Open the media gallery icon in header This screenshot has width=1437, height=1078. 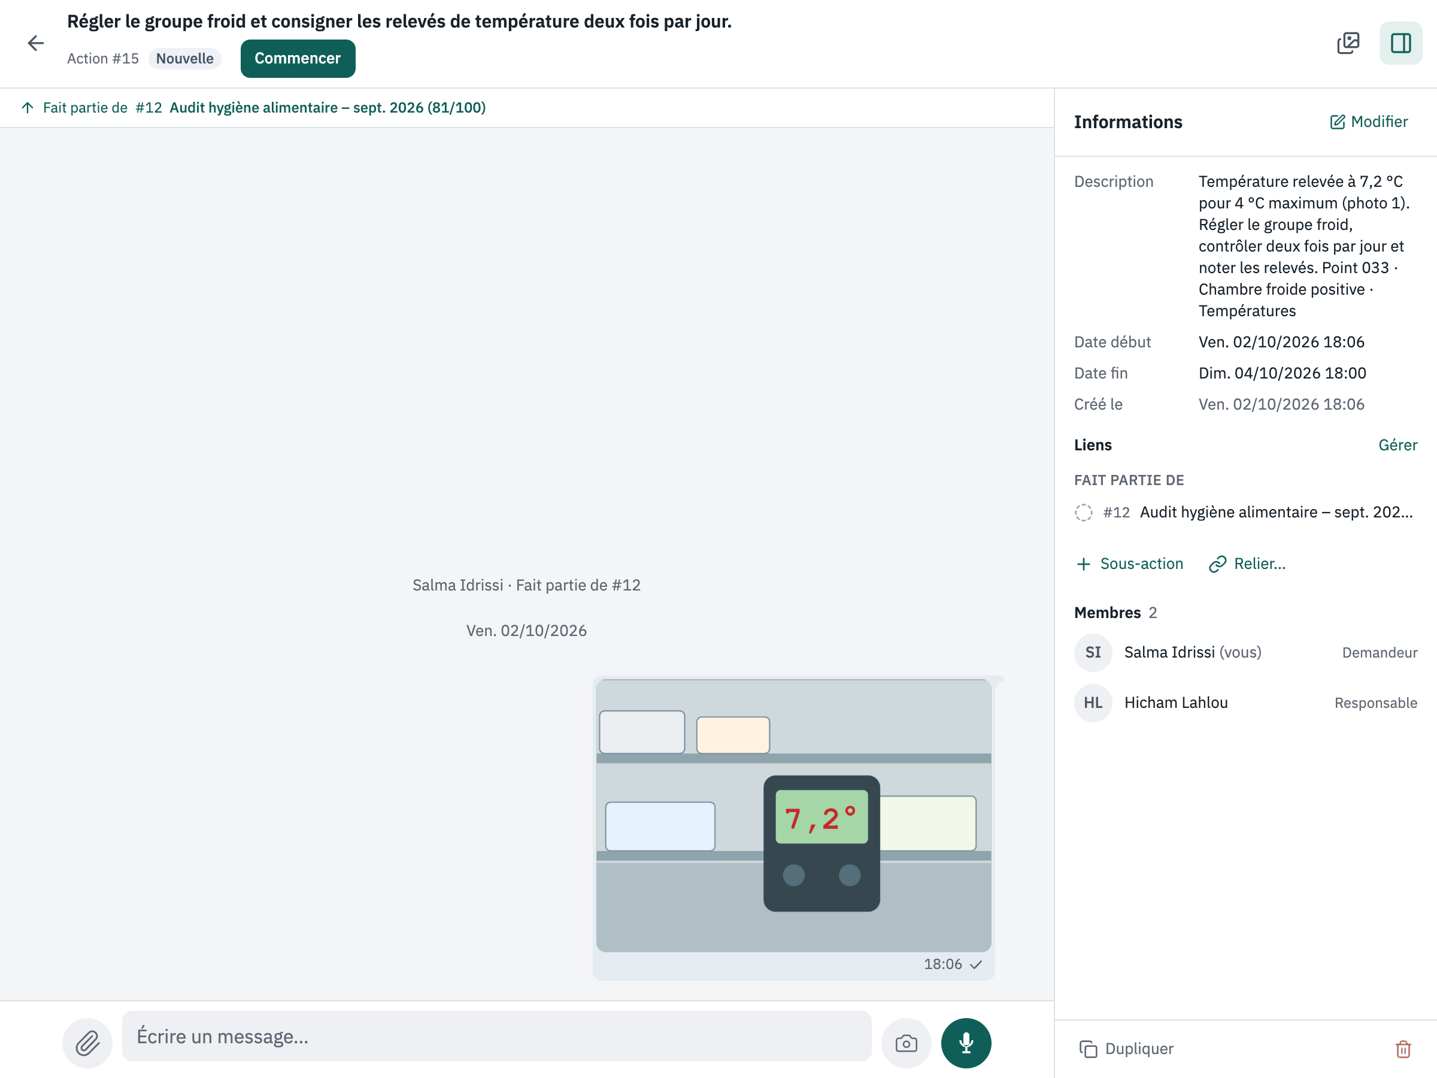[x=1348, y=44]
